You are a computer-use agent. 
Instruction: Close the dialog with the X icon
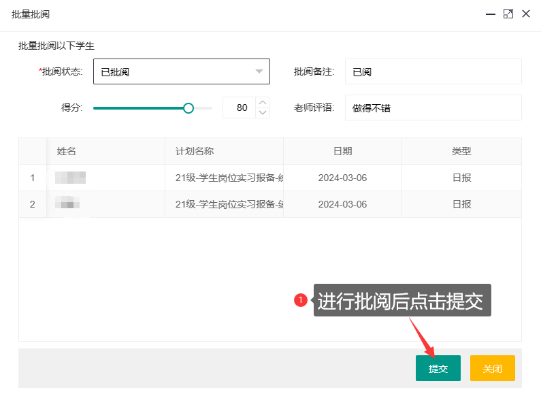[526, 14]
